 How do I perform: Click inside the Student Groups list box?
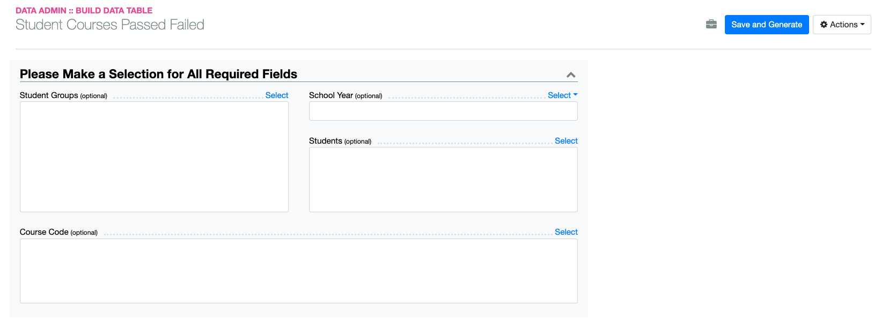point(154,157)
